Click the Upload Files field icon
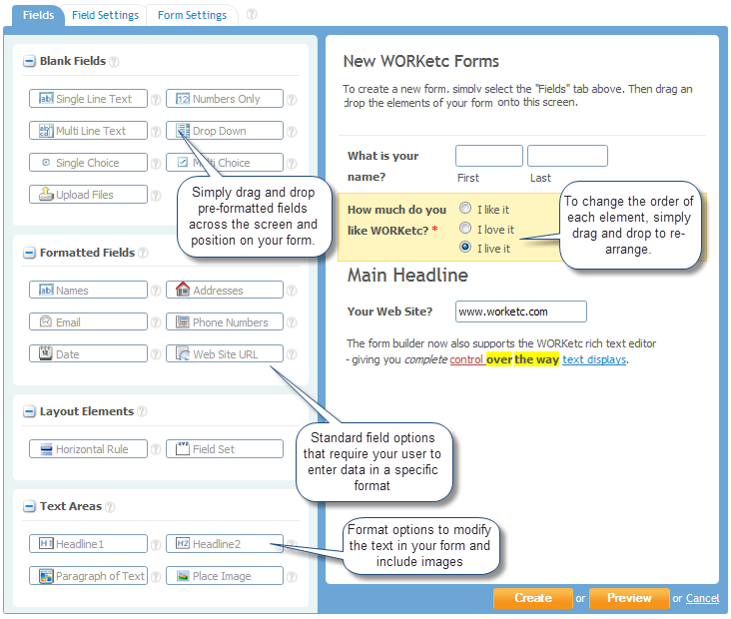 pos(46,195)
